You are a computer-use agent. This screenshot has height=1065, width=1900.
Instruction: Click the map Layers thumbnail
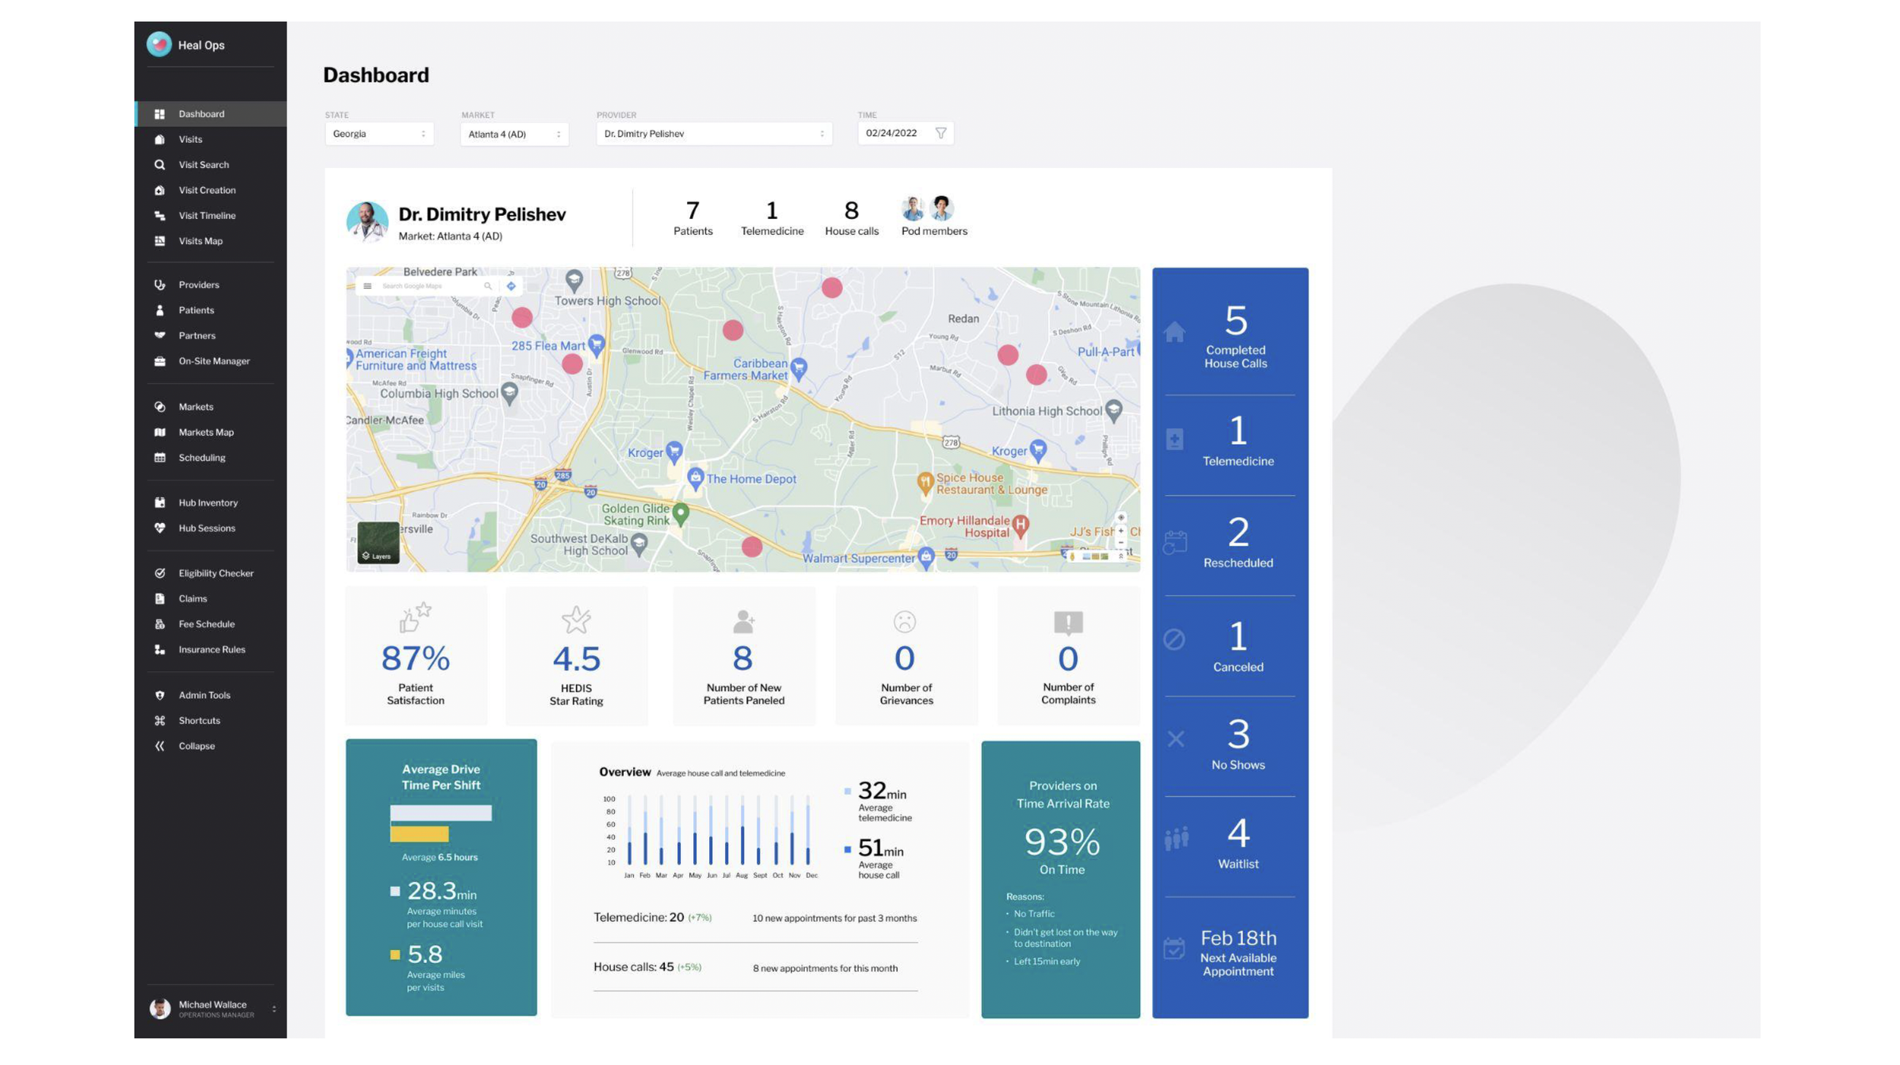378,542
